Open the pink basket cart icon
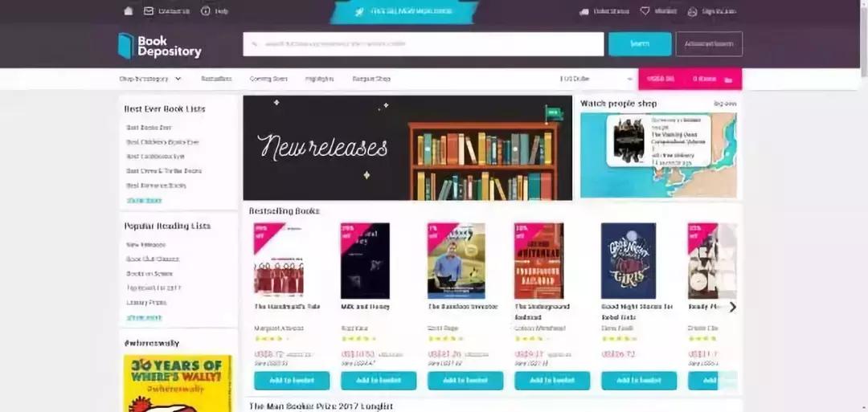The height and width of the screenshot is (412, 868). tap(728, 80)
